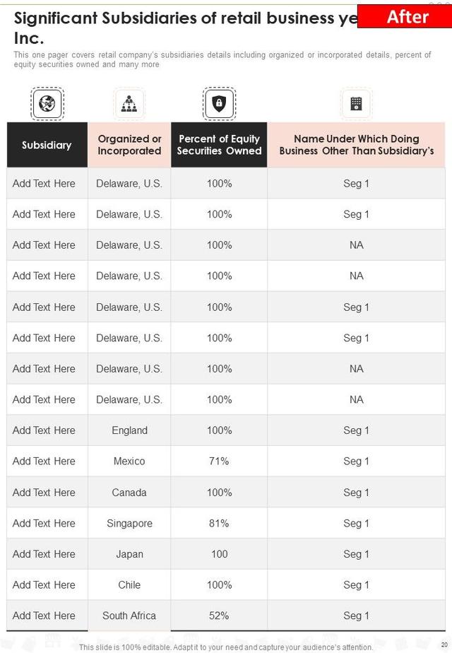The width and height of the screenshot is (452, 653).
Task: Select Percent of Equity Securities Owned header
Action: pos(219,145)
